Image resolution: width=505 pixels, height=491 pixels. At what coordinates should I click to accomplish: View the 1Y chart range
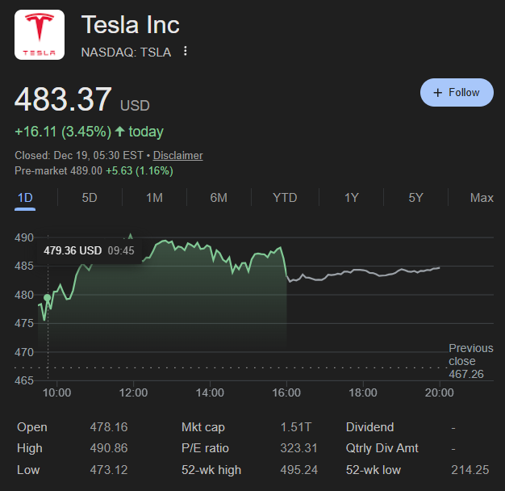(351, 198)
